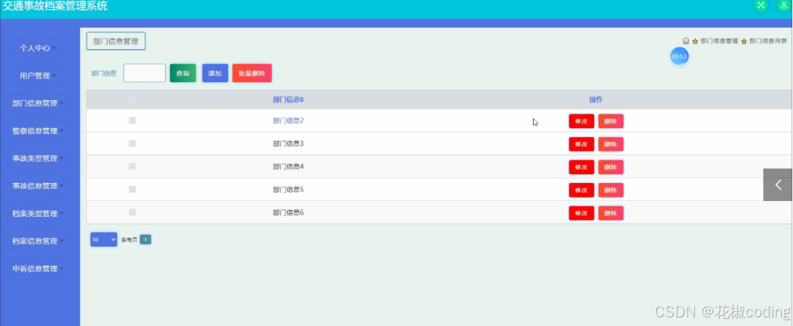Click 修改 for 部门信息6
793x326 pixels.
(582, 213)
